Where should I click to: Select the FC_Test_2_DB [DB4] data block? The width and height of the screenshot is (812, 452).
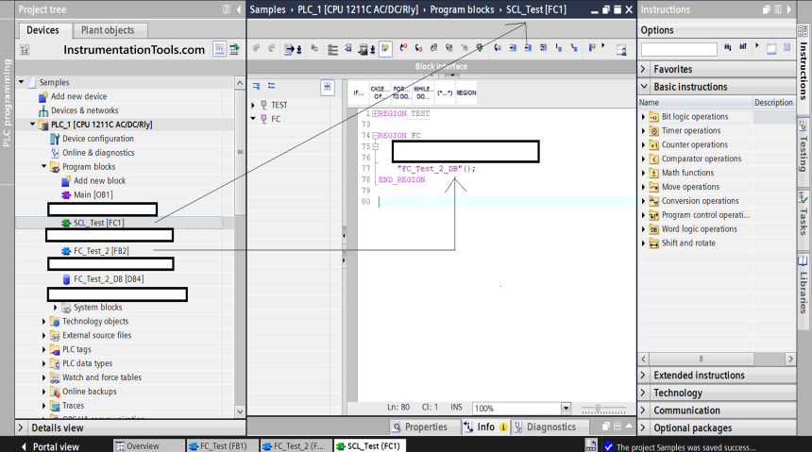[x=109, y=279]
